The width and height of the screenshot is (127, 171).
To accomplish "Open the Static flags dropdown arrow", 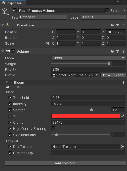I will click(x=124, y=11).
